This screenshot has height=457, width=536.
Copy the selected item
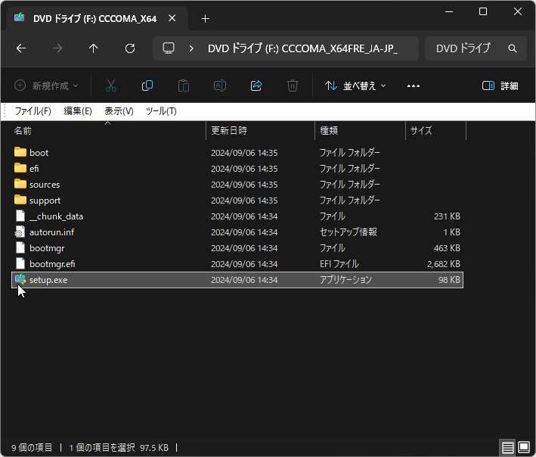point(147,85)
